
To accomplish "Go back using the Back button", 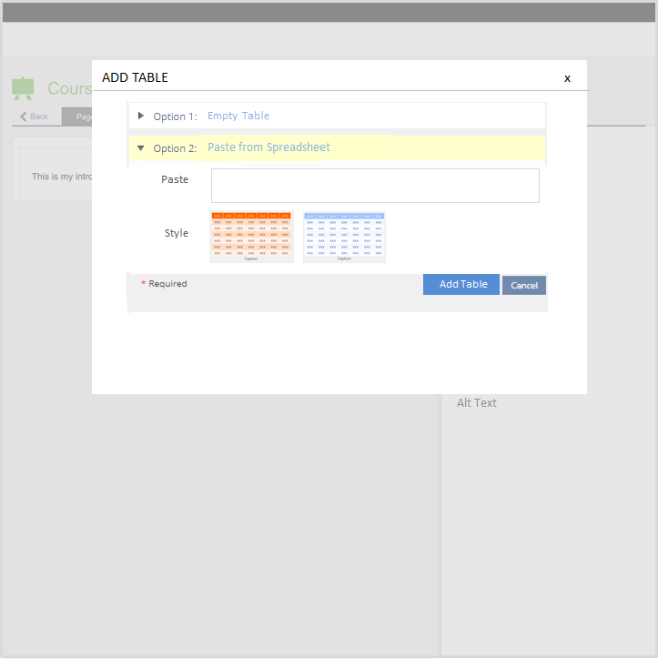I will tap(35, 117).
